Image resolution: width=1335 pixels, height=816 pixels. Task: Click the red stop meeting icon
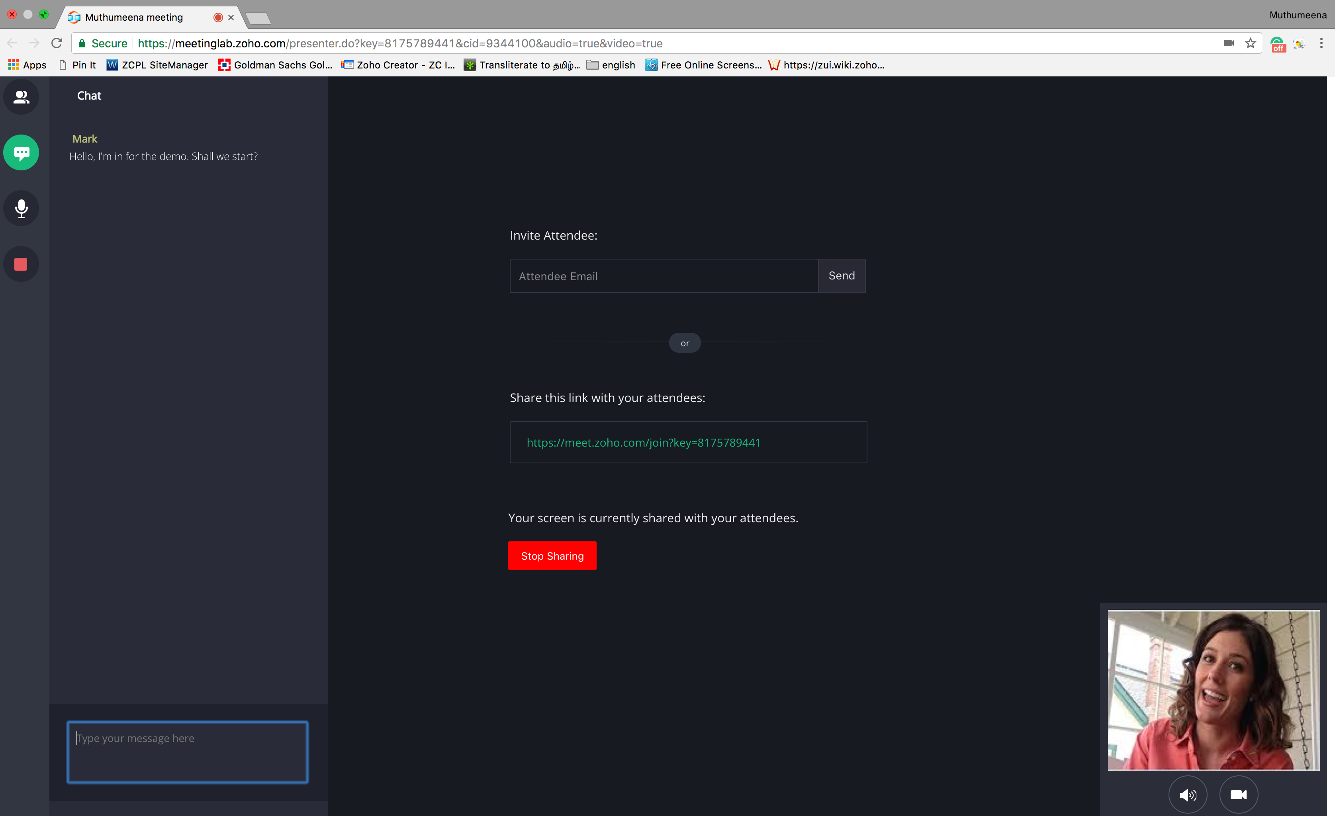(21, 264)
